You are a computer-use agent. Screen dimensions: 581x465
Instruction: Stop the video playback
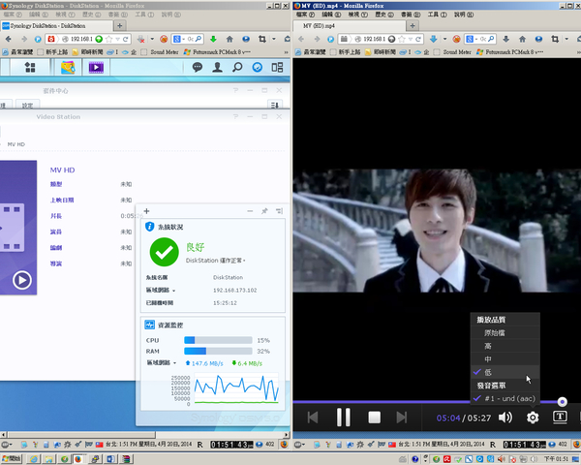(x=374, y=418)
